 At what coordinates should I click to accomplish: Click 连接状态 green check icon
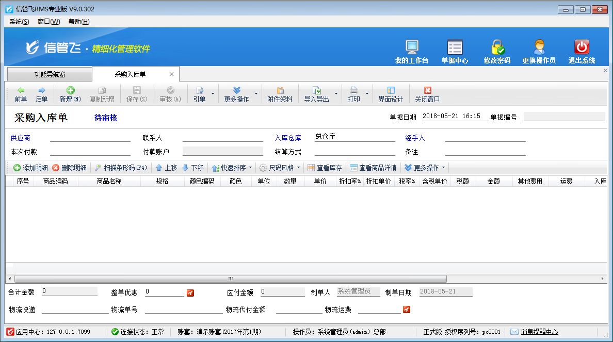pyautogui.click(x=115, y=332)
